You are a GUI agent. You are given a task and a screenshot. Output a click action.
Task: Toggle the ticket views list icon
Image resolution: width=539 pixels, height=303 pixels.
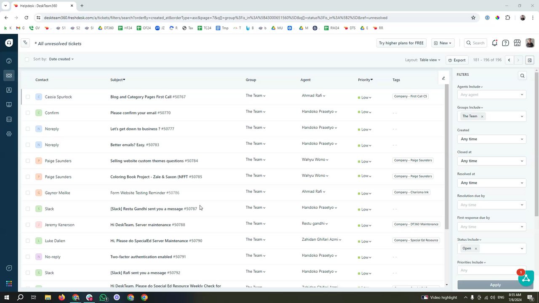click(25, 43)
